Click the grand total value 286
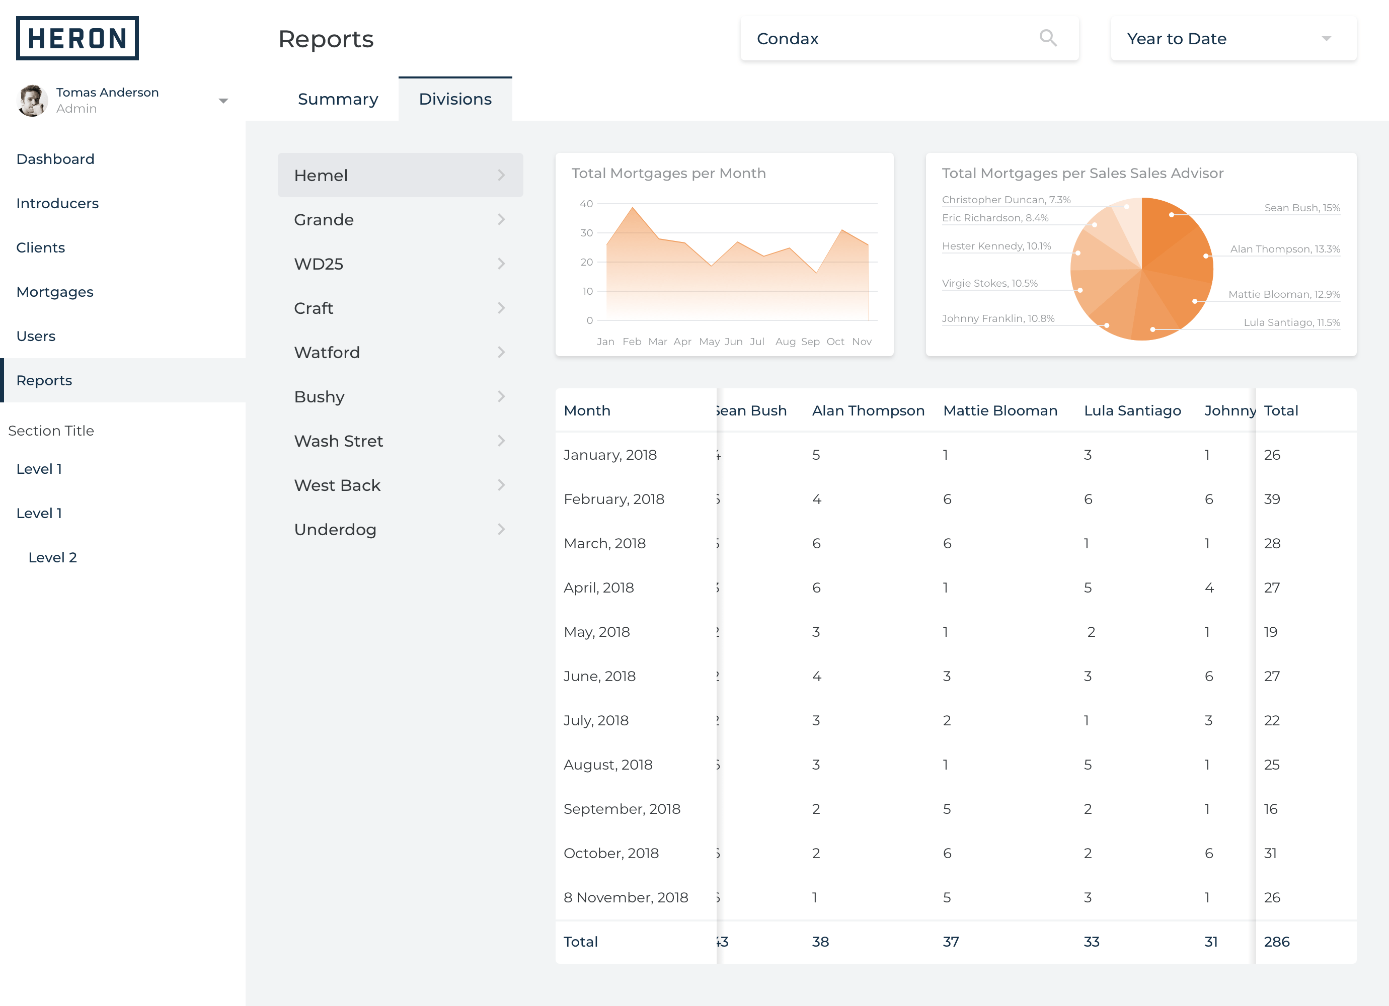 tap(1277, 942)
